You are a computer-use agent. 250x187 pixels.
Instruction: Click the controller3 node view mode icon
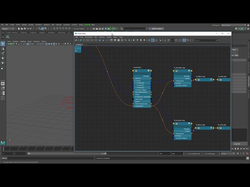pos(148,71)
